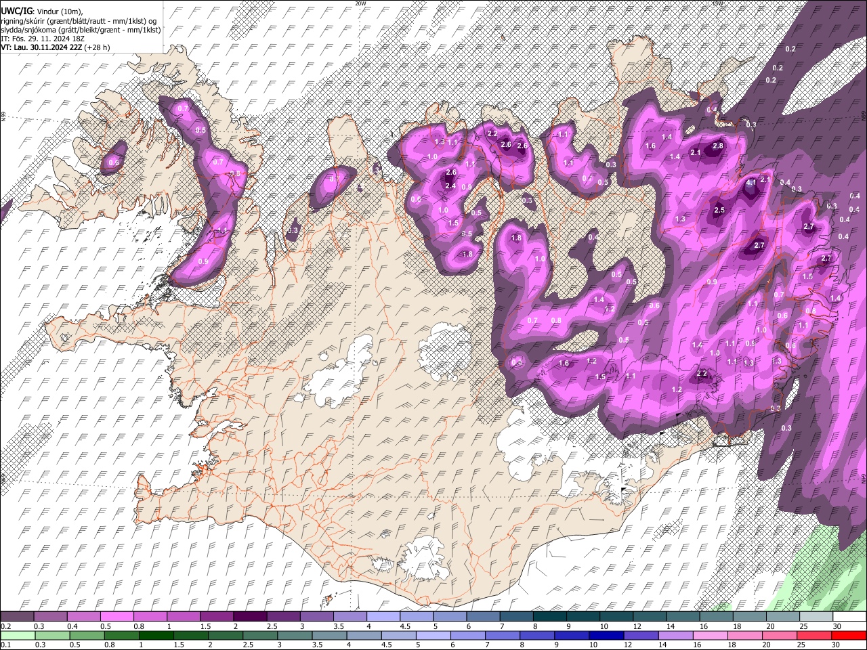Pick the upper scale white swatch at 30
This screenshot has width=867, height=650.
point(849,617)
